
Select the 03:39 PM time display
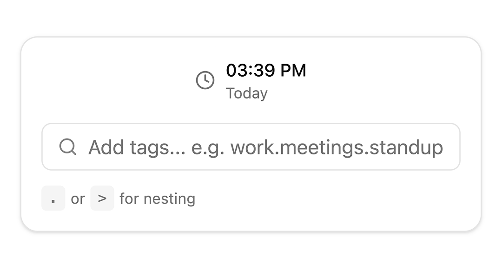coord(266,71)
